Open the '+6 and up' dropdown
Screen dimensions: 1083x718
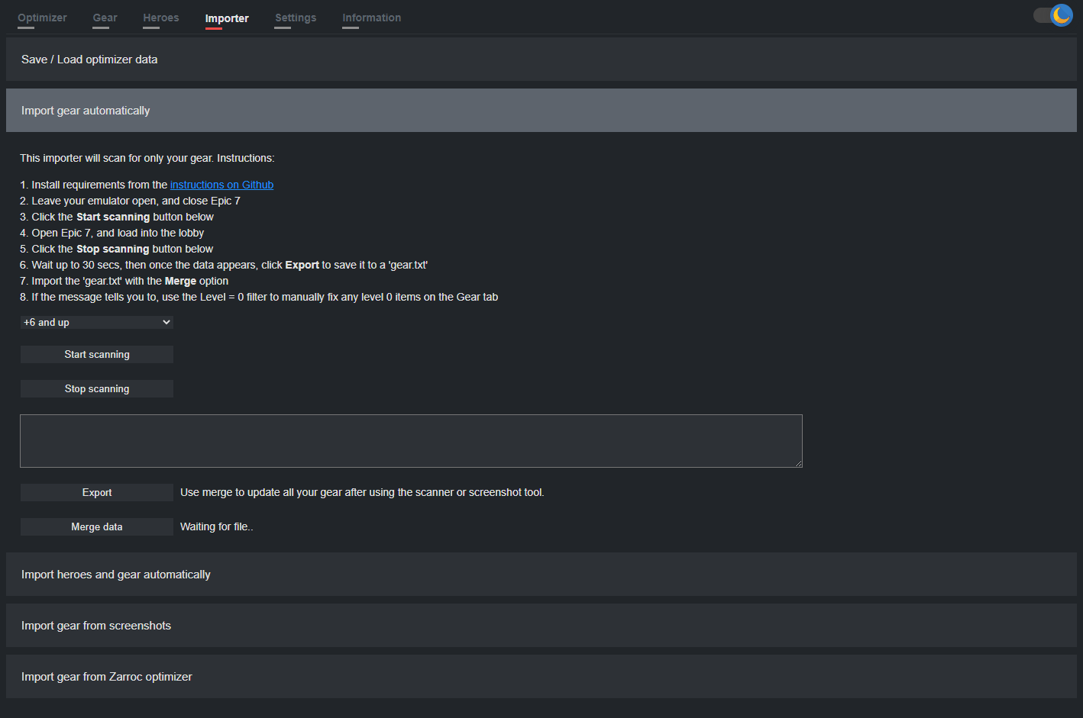97,323
